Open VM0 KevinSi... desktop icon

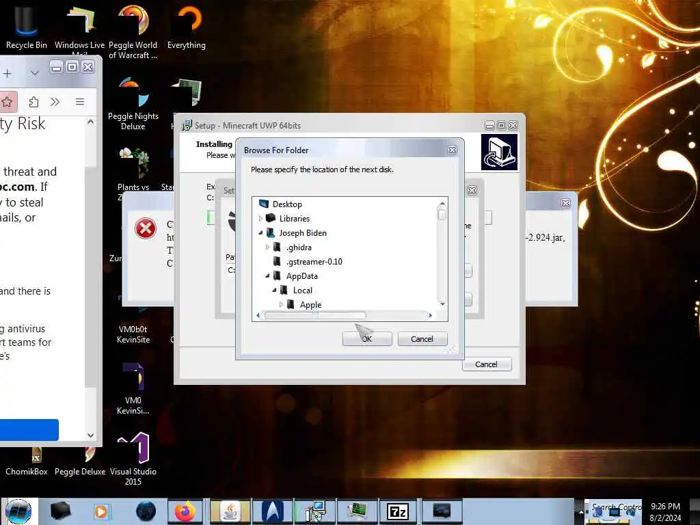pyautogui.click(x=133, y=388)
